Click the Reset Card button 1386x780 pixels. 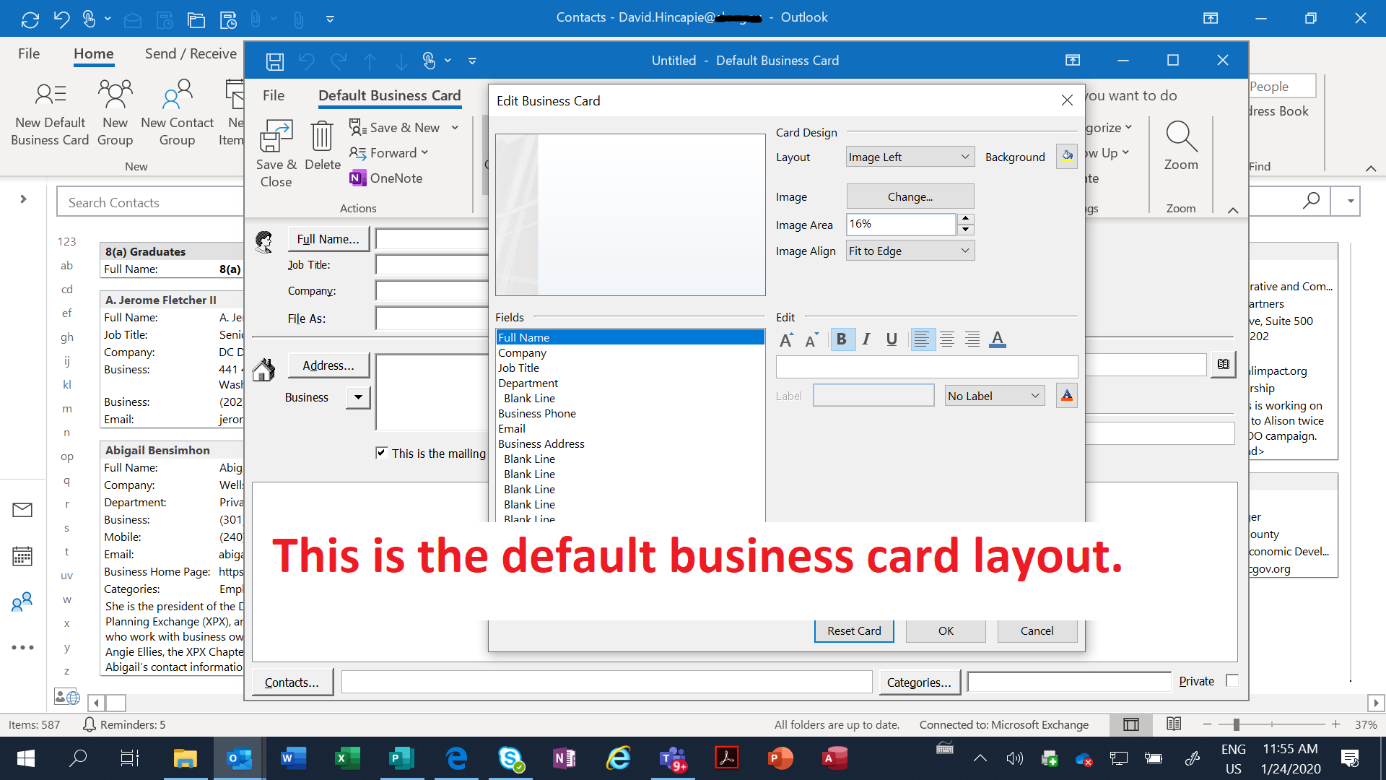(x=854, y=630)
